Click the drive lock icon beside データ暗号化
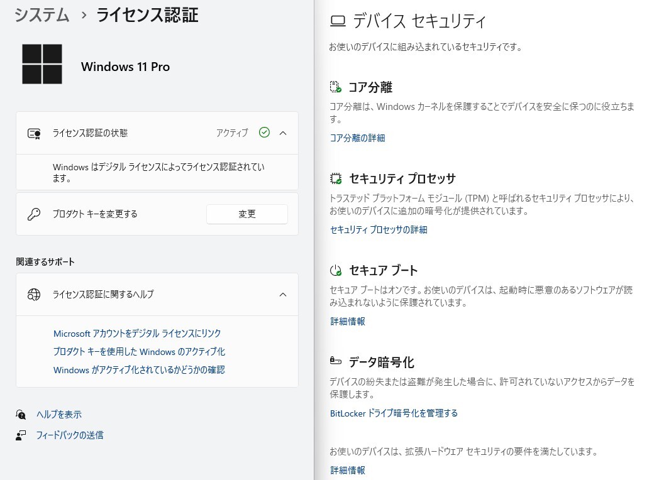 [335, 361]
